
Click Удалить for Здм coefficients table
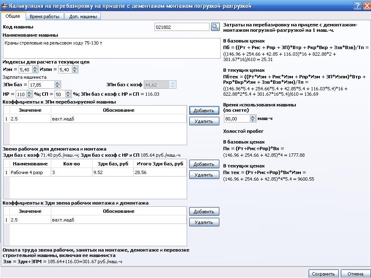[204, 222]
